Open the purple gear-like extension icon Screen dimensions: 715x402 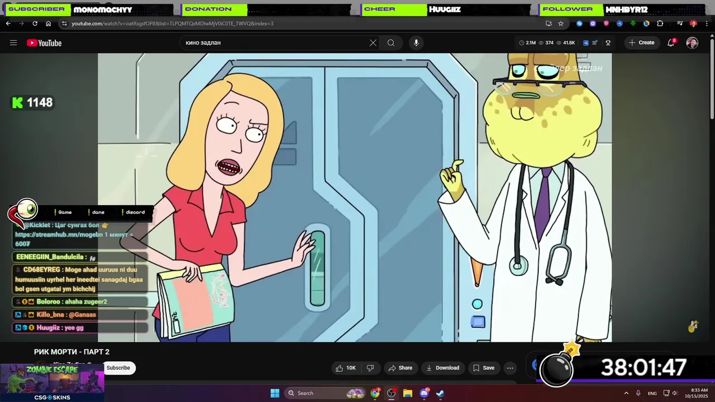click(593, 23)
